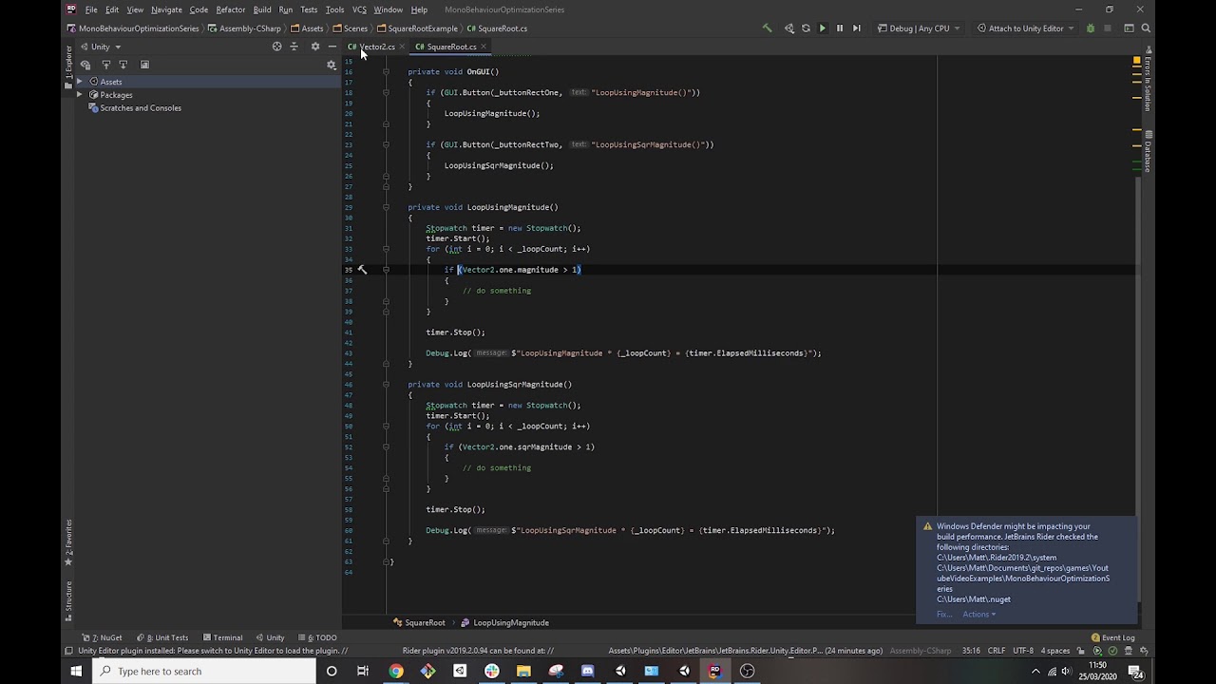Open the Debug | Any CPU configuration dropdown

click(919, 28)
